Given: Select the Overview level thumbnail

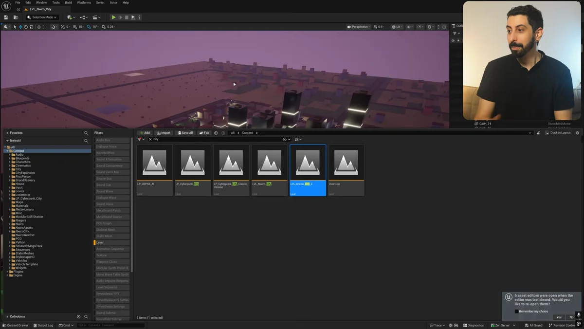Looking at the screenshot, I should coord(346,170).
